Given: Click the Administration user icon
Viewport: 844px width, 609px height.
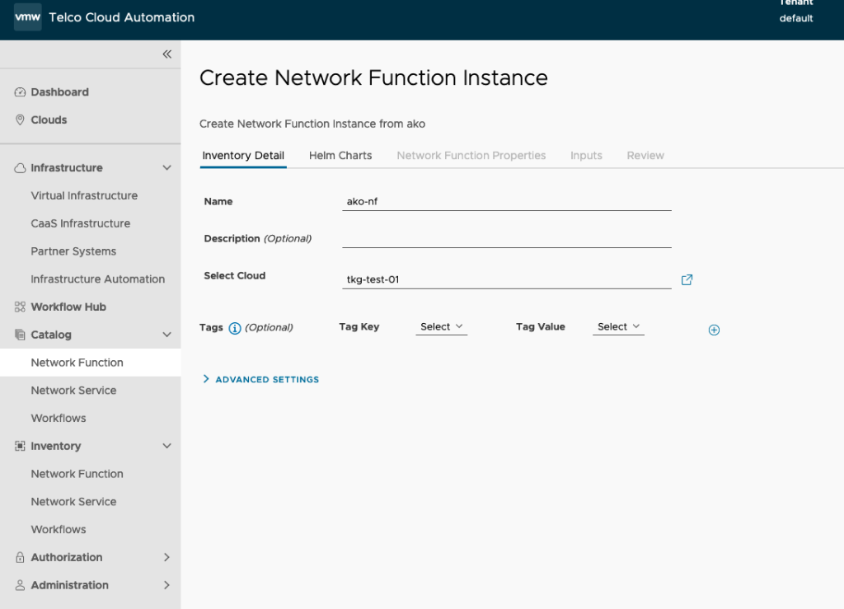Looking at the screenshot, I should tap(20, 585).
